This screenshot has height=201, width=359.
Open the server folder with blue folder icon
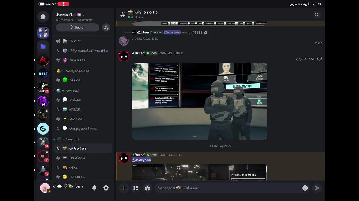pyautogui.click(x=43, y=46)
